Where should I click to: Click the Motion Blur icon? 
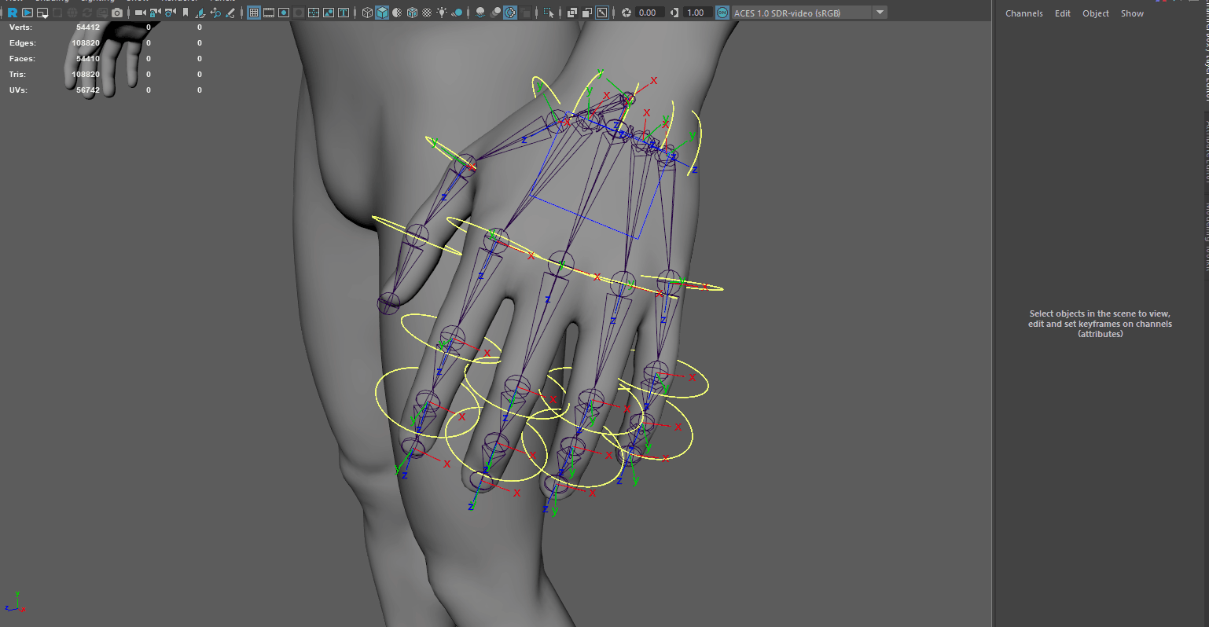[495, 13]
